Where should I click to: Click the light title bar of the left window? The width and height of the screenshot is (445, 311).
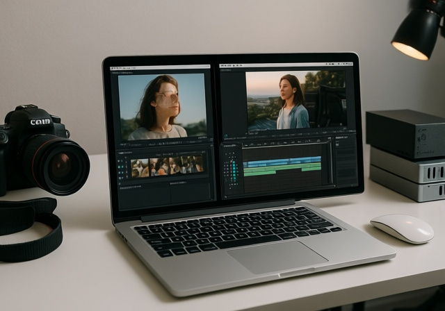160,67
